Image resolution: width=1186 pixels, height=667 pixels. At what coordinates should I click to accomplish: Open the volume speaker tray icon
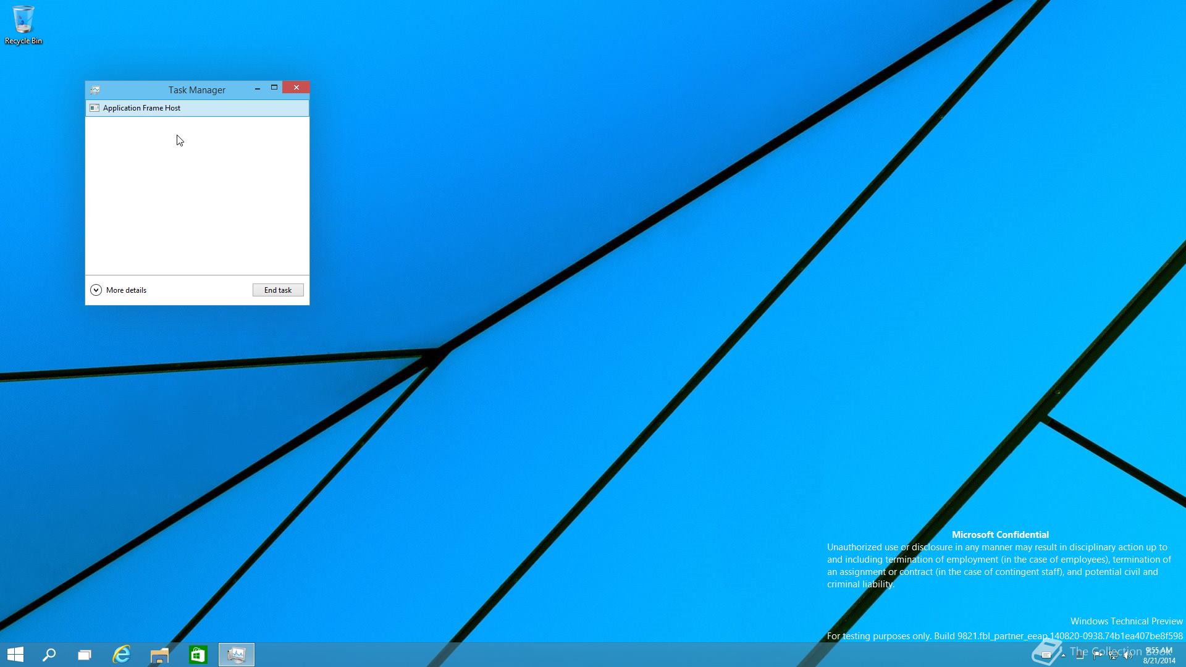1128,655
